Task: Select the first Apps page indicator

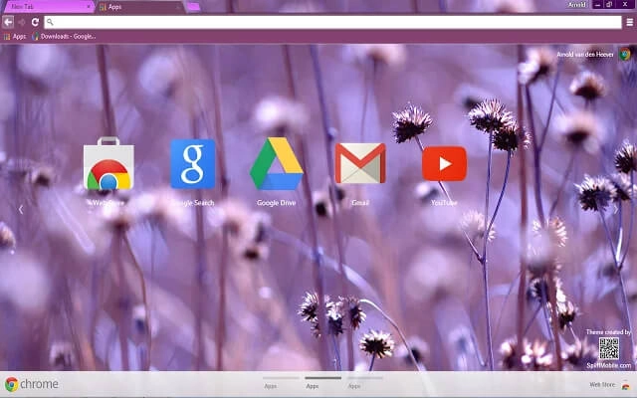Action: (x=281, y=382)
